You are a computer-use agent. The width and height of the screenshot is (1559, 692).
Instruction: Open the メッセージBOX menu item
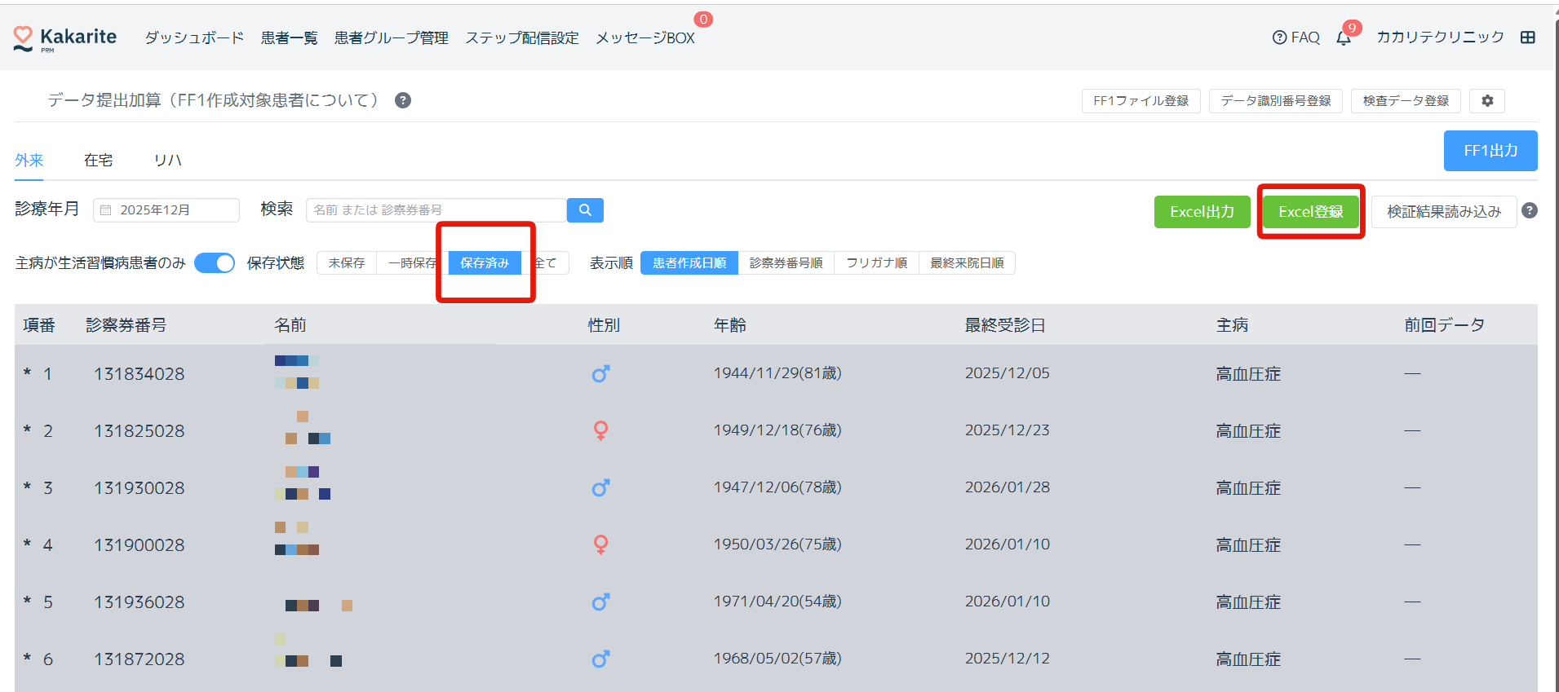point(644,38)
